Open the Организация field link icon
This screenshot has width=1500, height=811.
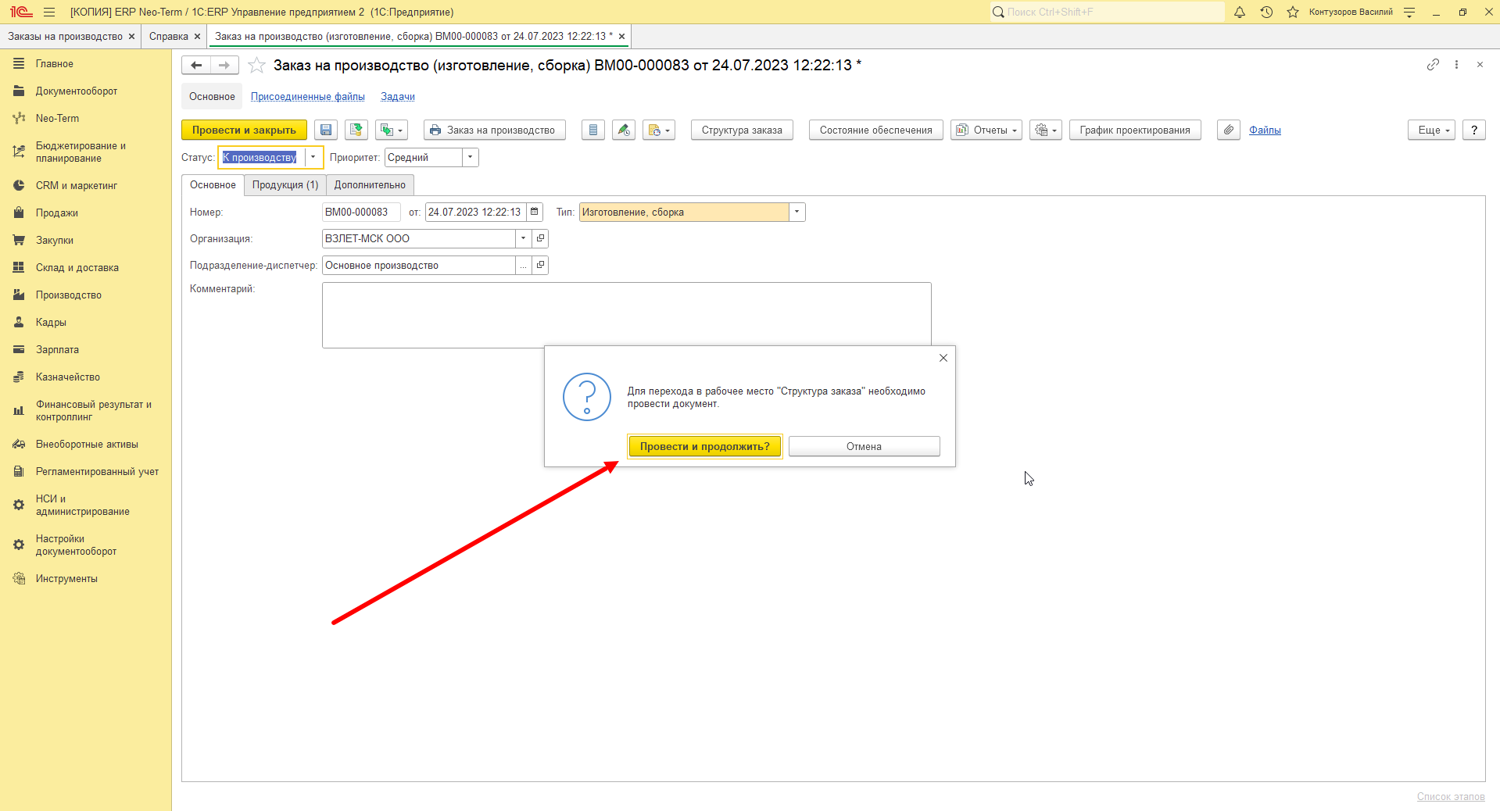click(540, 239)
